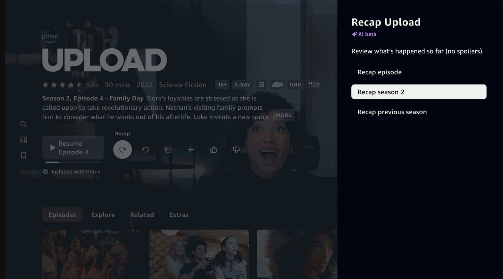The image size is (503, 279).
Task: Open the categories grid icon in sidebar
Action: pos(24,140)
